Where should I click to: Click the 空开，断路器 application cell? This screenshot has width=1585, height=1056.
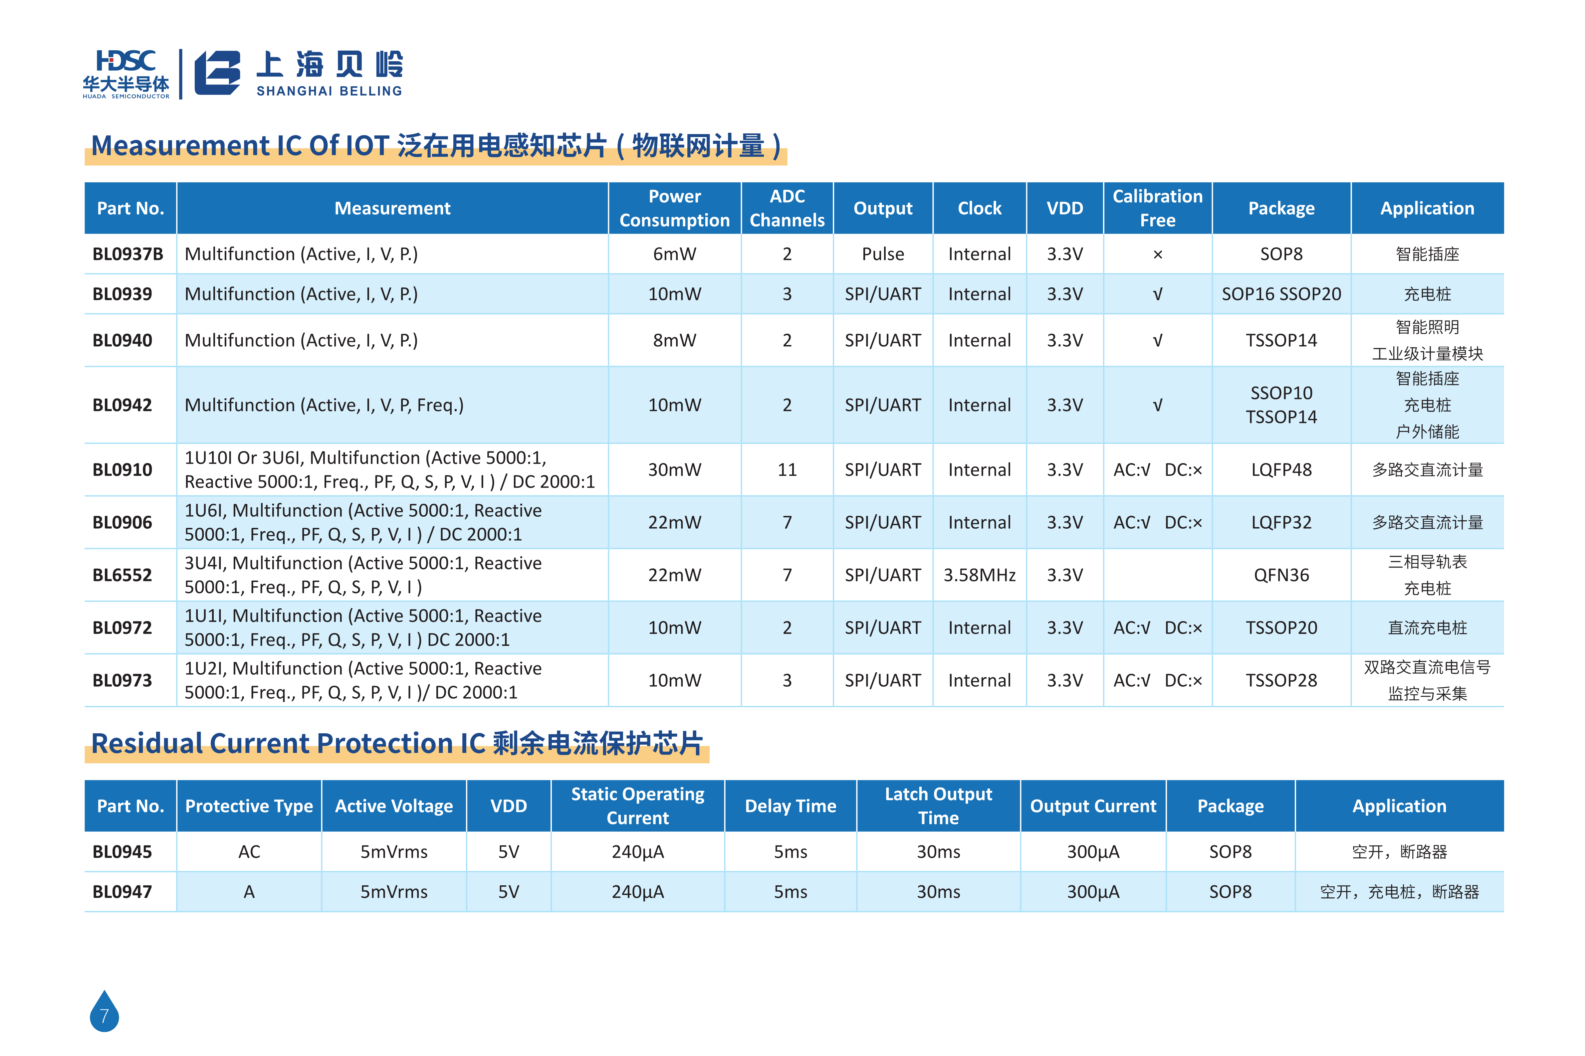pyautogui.click(x=1399, y=851)
